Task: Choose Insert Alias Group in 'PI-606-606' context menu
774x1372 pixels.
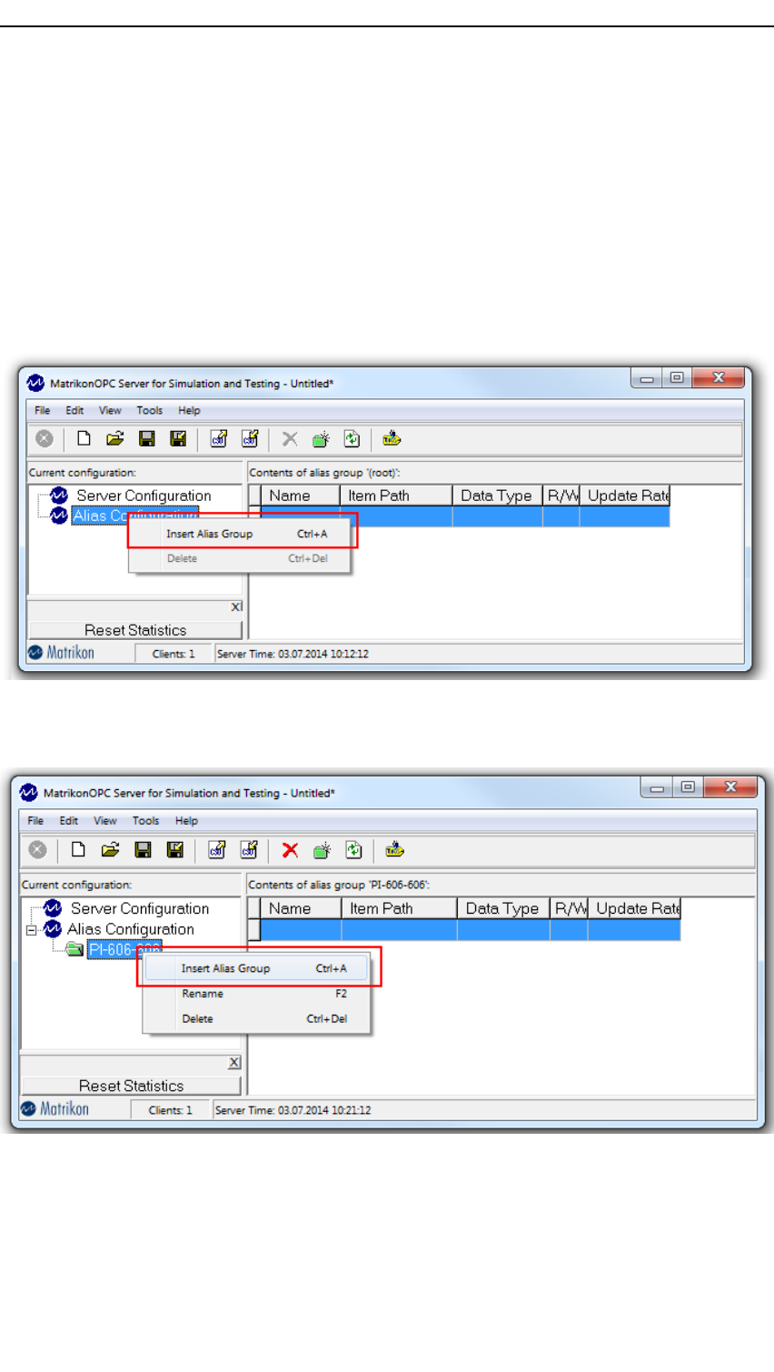Action: click(257, 968)
